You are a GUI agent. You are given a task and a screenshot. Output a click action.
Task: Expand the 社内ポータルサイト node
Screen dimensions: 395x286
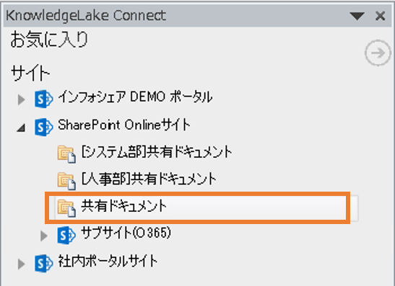22,264
